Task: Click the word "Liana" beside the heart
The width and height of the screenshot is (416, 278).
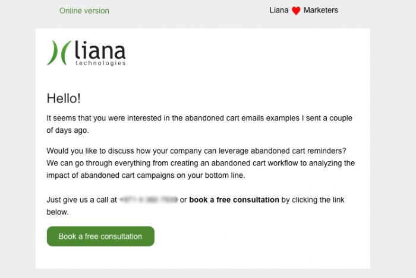Action: pos(279,10)
